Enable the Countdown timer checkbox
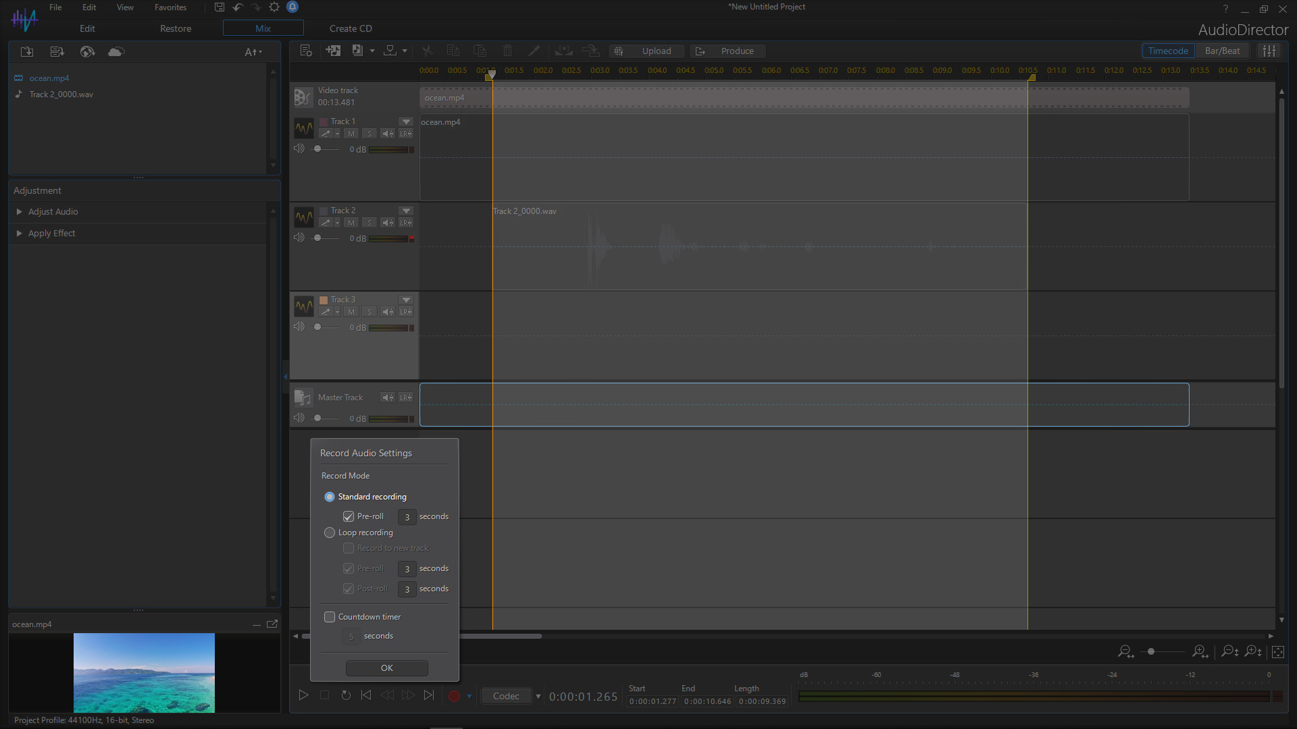 point(330,617)
